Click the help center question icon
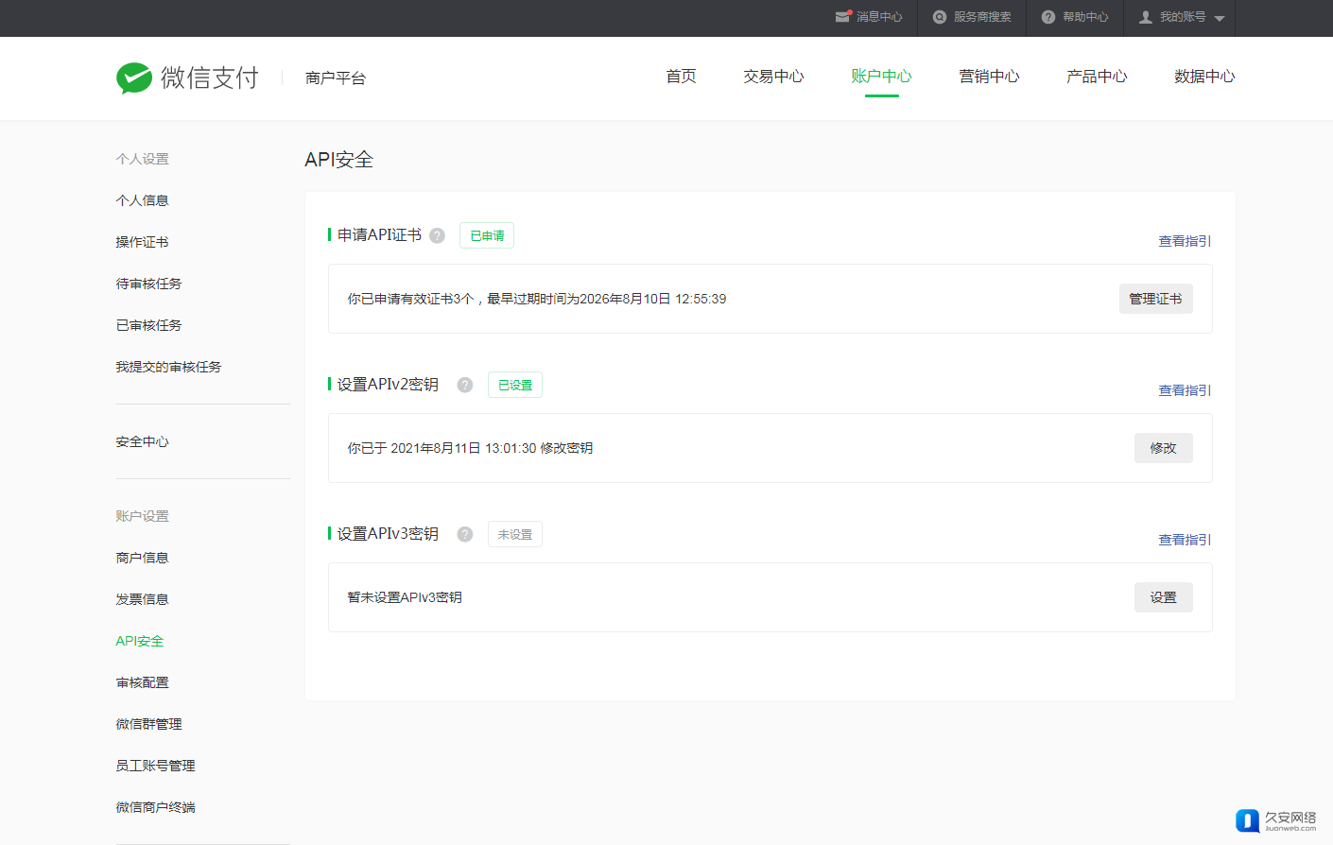Image resolution: width=1333 pixels, height=845 pixels. tap(1048, 17)
